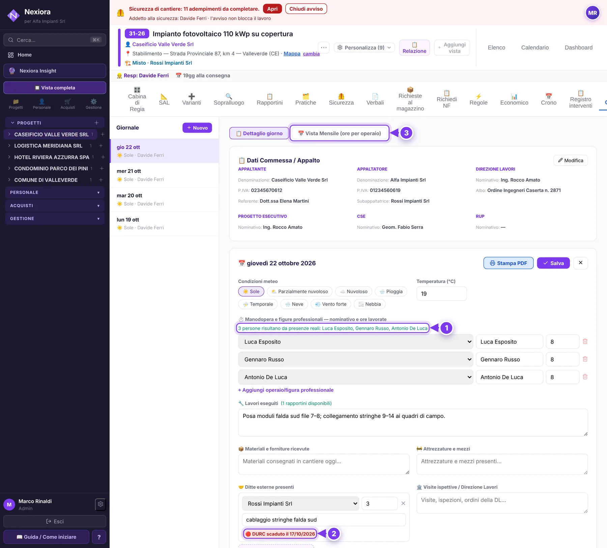Select Nuvoloso weather condition

(353, 291)
